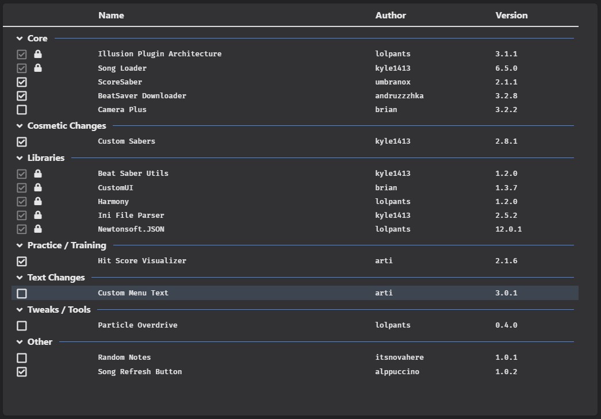
Task: Enable the Camera Plus checkbox
Action: click(22, 110)
